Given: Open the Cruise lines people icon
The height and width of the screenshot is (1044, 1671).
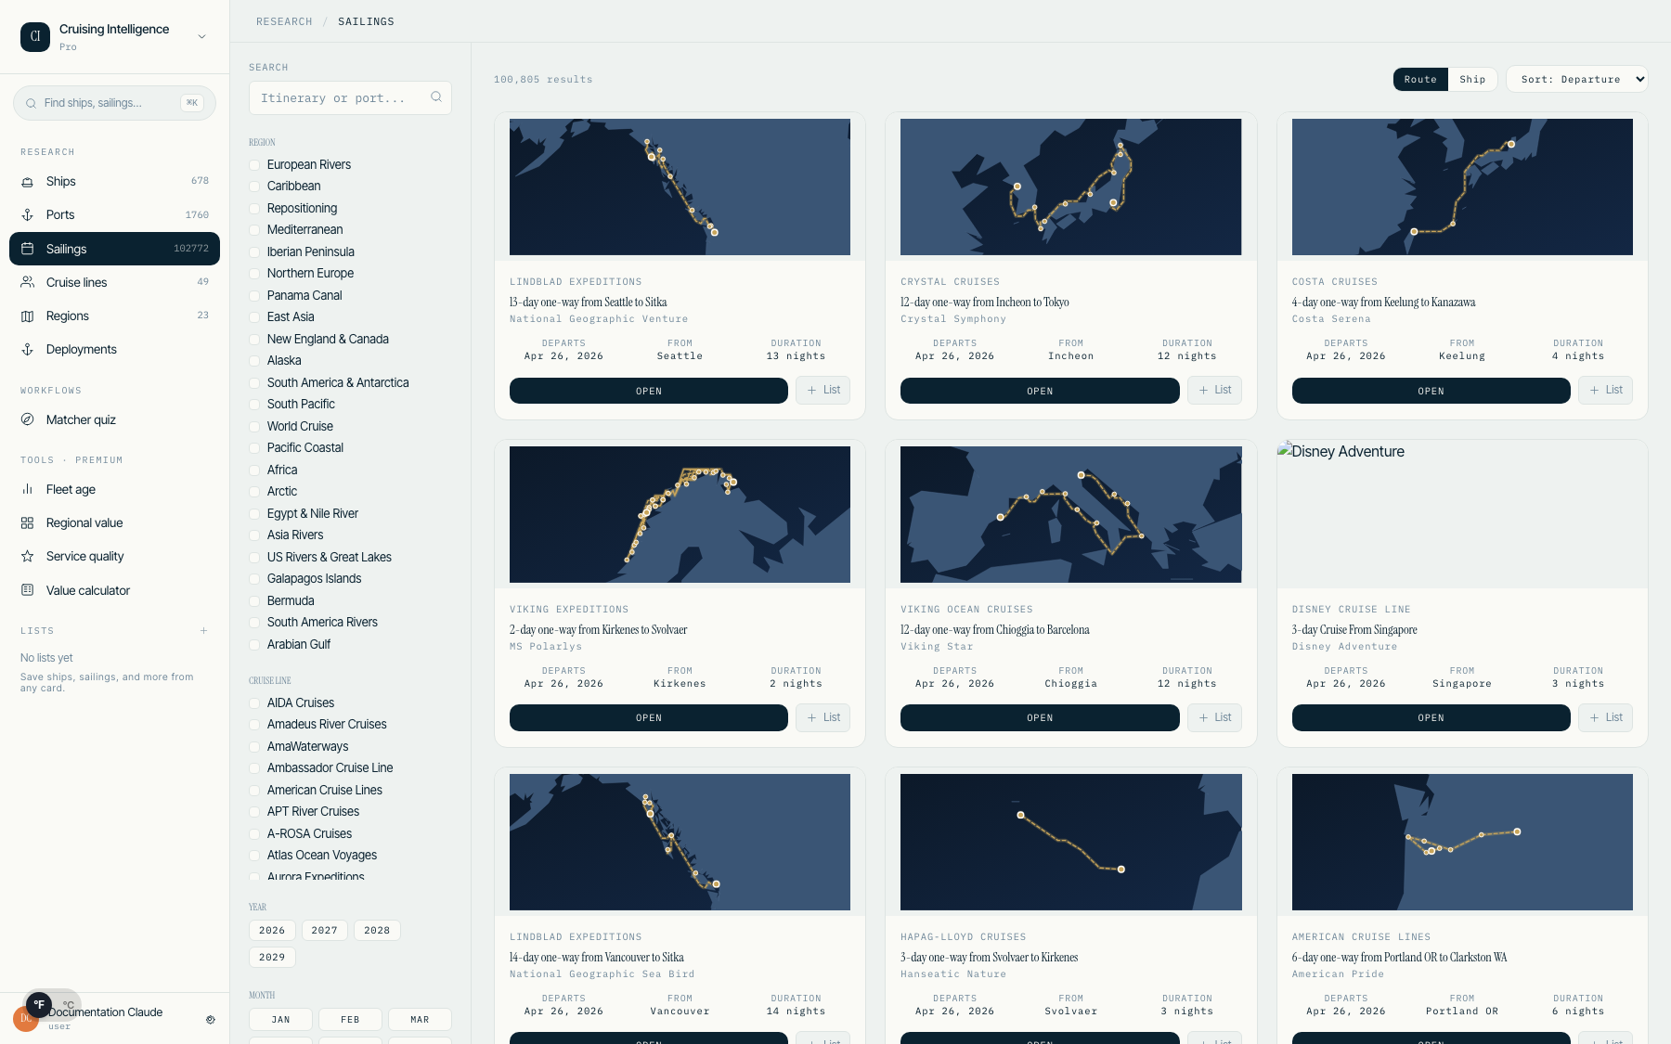Looking at the screenshot, I should pyautogui.click(x=28, y=282).
